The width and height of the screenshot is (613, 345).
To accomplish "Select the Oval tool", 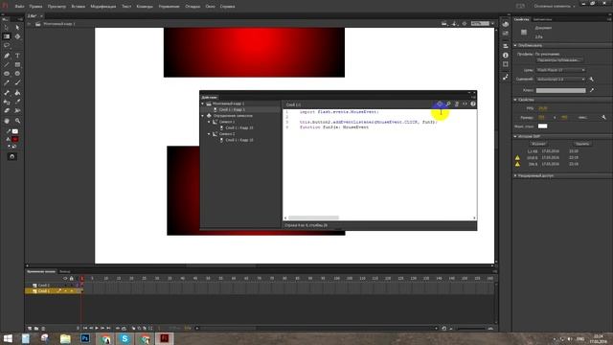I will click(7, 74).
